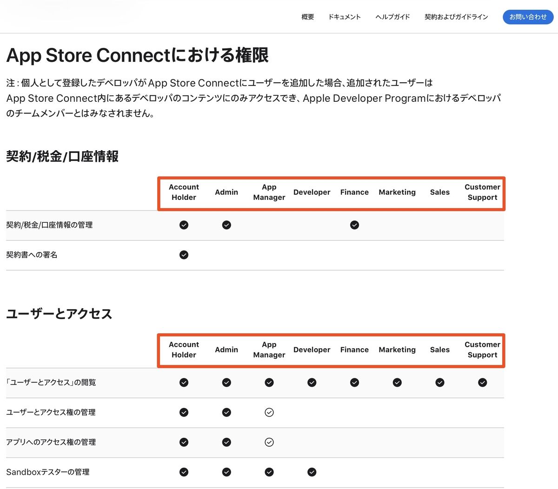Screen dimensions: 558x489
Task: Select Customer Support column header in first table
Action: pyautogui.click(x=482, y=192)
